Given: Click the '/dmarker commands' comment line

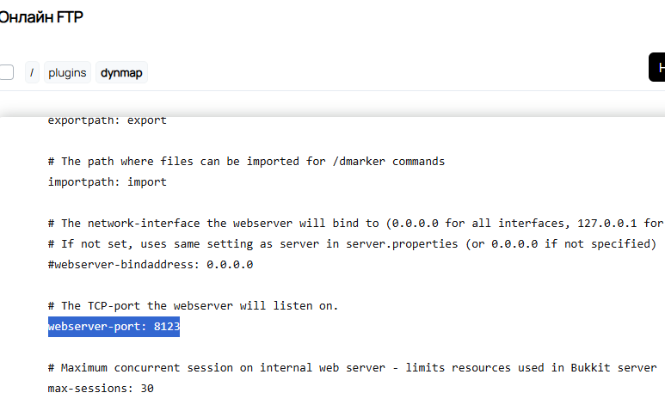Looking at the screenshot, I should click(x=246, y=162).
